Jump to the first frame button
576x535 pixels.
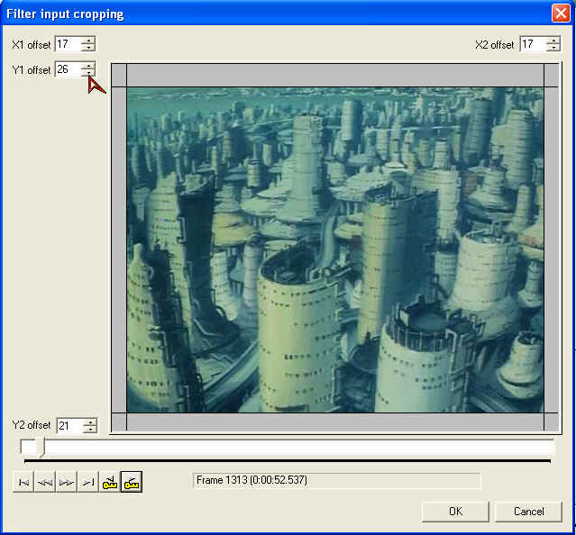click(23, 482)
